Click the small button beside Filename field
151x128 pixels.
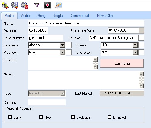tap(141, 38)
